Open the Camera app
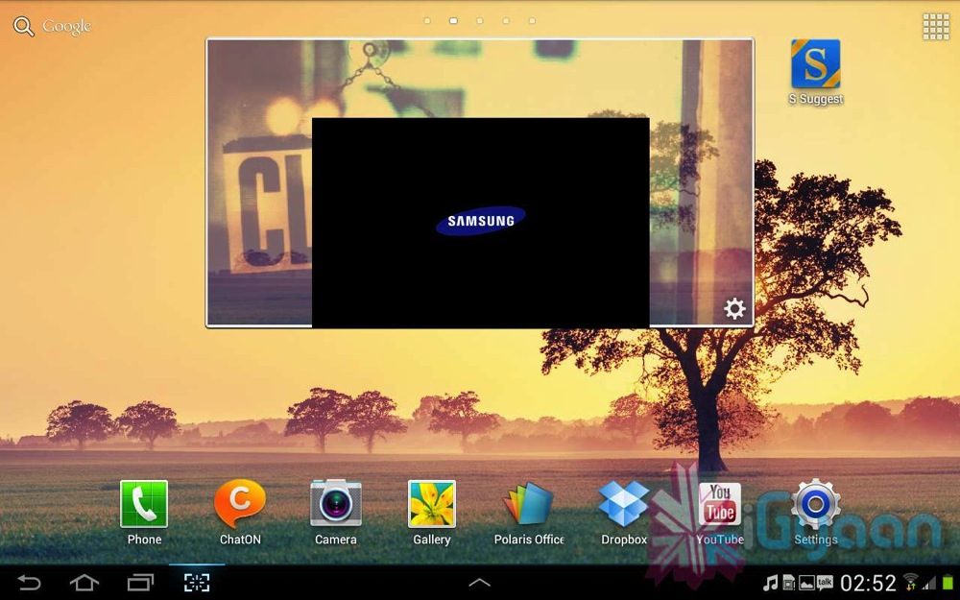Viewport: 960px width, 600px height. 336,505
